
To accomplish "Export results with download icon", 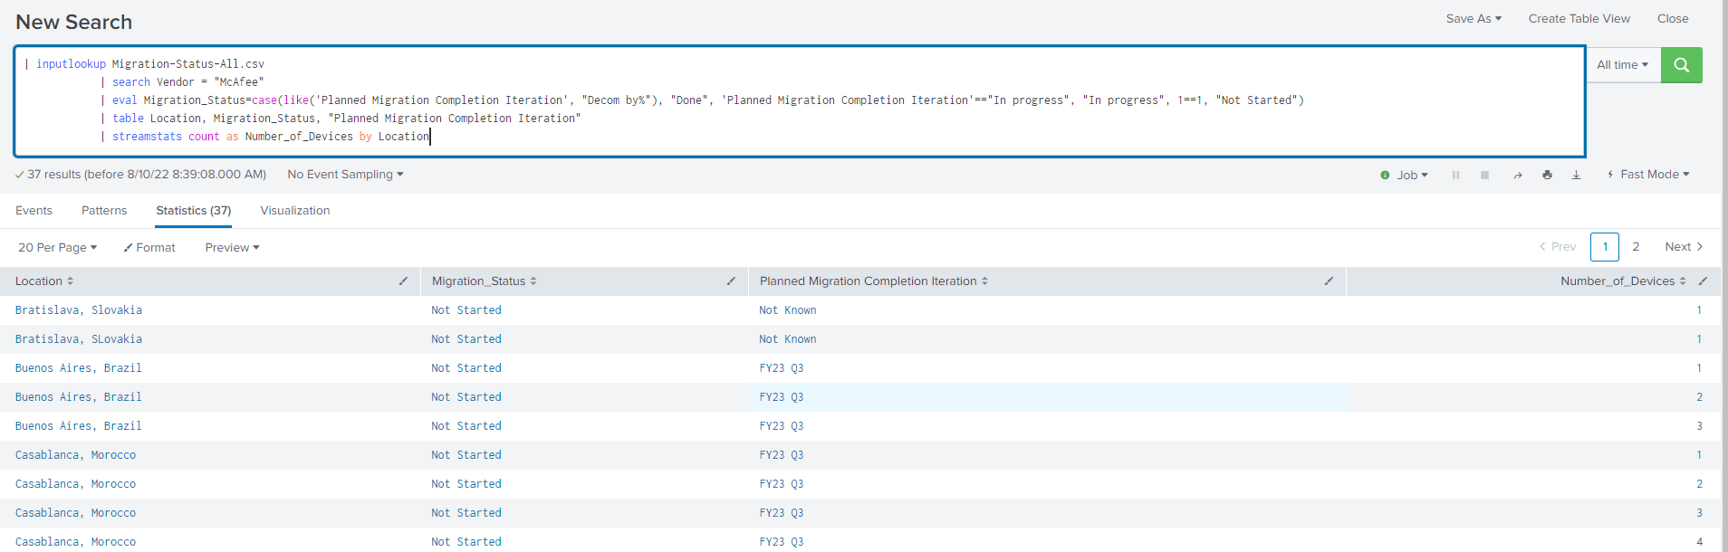I will [x=1576, y=175].
